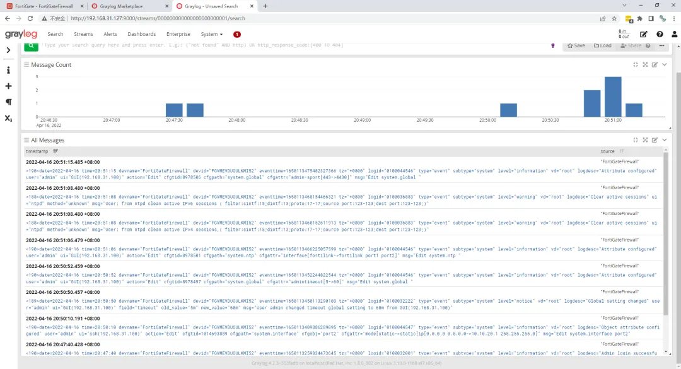Click the histogram bar at 20:47:30
681x369 pixels.
tap(174, 110)
